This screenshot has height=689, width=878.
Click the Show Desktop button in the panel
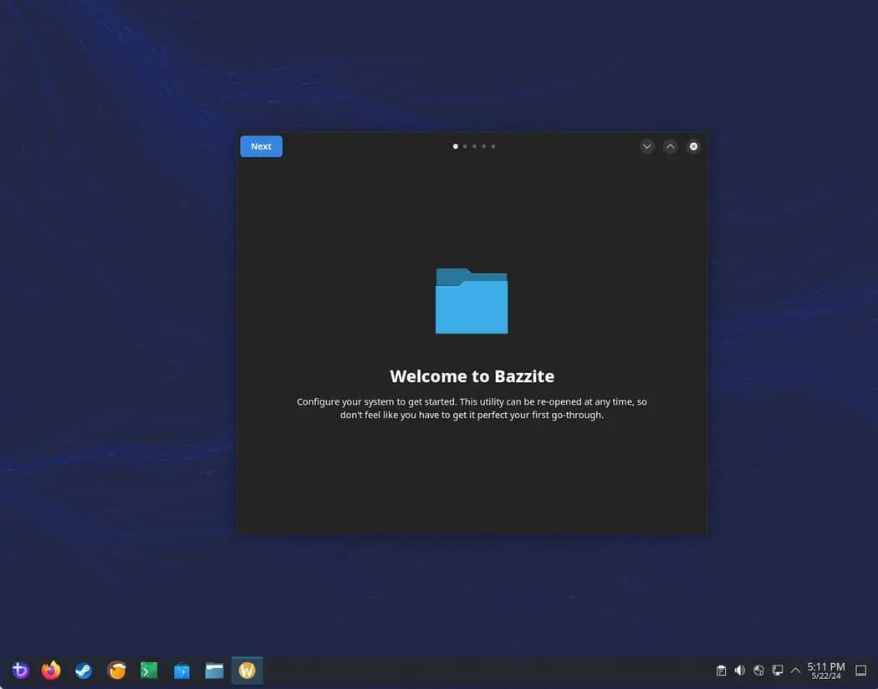(x=861, y=670)
